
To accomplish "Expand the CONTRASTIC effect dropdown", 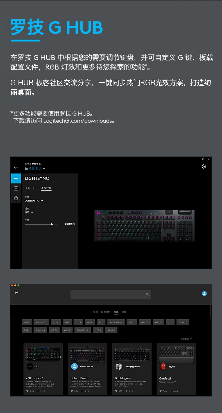I will [34, 201].
